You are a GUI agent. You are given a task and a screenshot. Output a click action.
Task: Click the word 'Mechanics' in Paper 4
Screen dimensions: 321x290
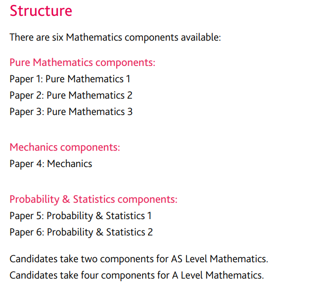click(x=70, y=164)
